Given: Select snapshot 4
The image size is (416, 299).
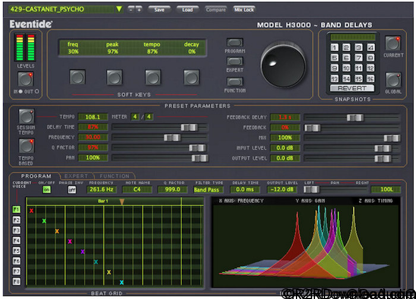Looking at the screenshot, I should point(371,47).
